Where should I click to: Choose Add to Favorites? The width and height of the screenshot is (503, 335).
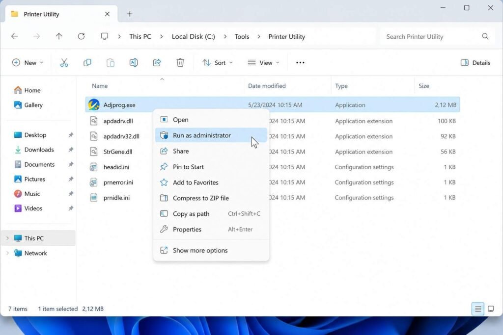point(211,182)
